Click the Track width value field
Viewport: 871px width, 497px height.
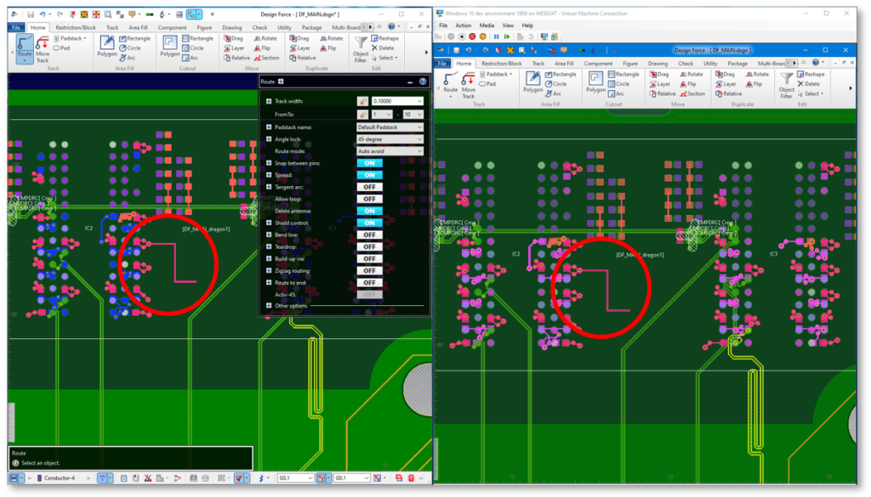click(x=396, y=100)
